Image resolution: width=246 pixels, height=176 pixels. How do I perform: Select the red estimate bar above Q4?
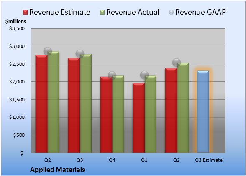(106, 115)
